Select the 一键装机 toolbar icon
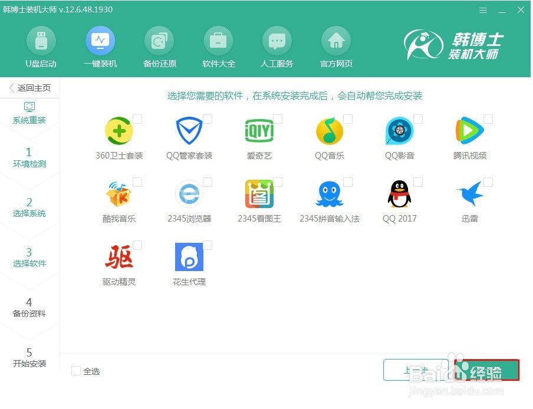This screenshot has width=533, height=409. (100, 44)
